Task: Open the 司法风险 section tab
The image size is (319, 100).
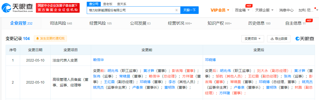Action: pos(61,23)
